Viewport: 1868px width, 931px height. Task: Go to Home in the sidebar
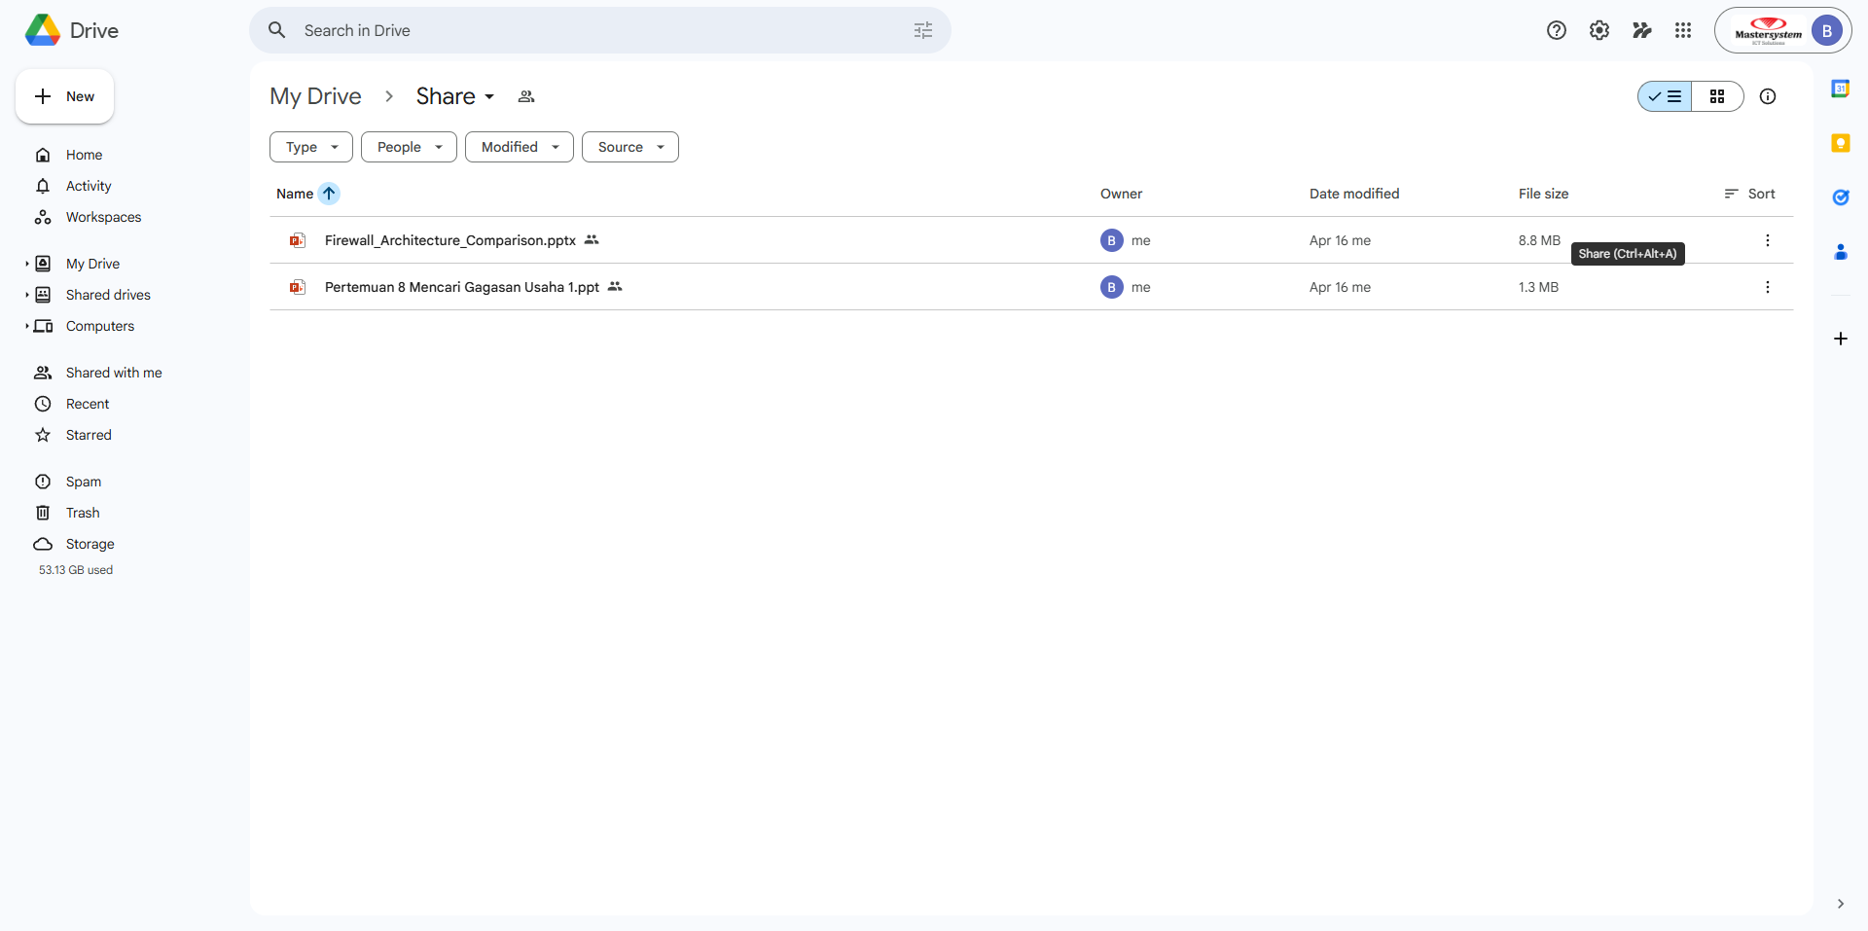(x=84, y=155)
